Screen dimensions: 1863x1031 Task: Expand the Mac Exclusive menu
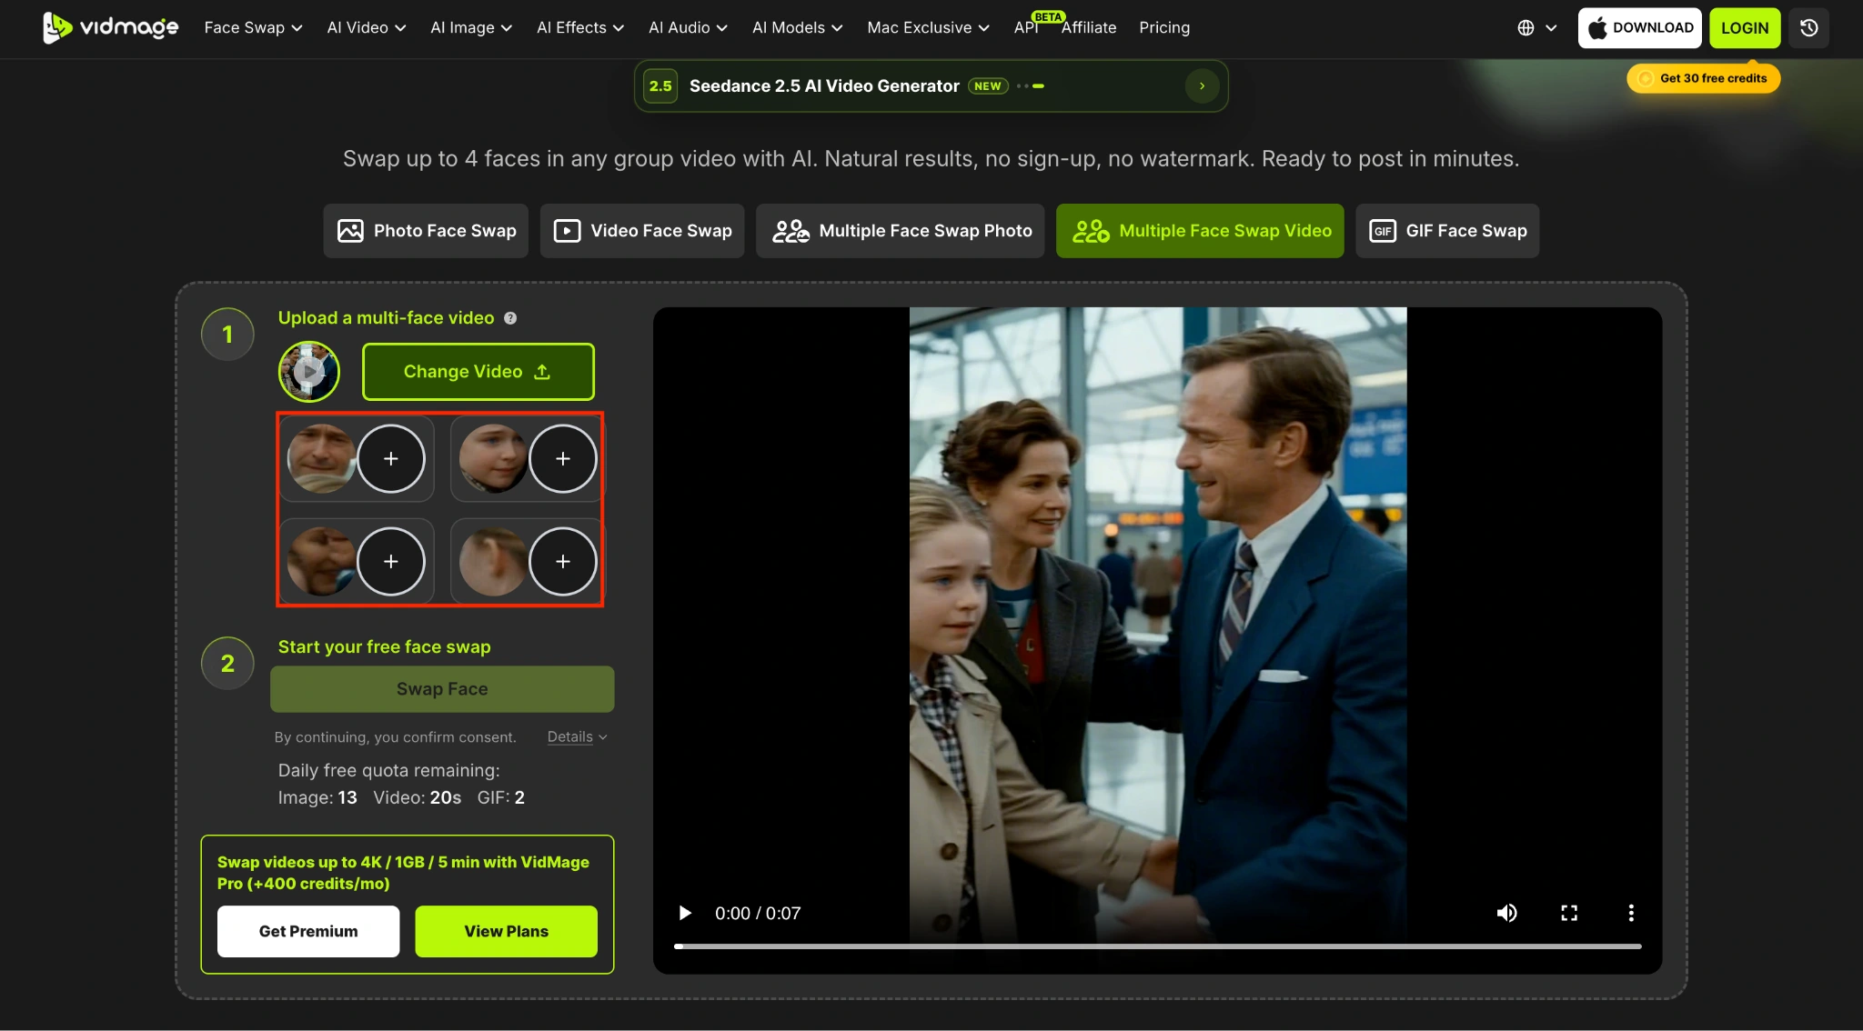928,27
